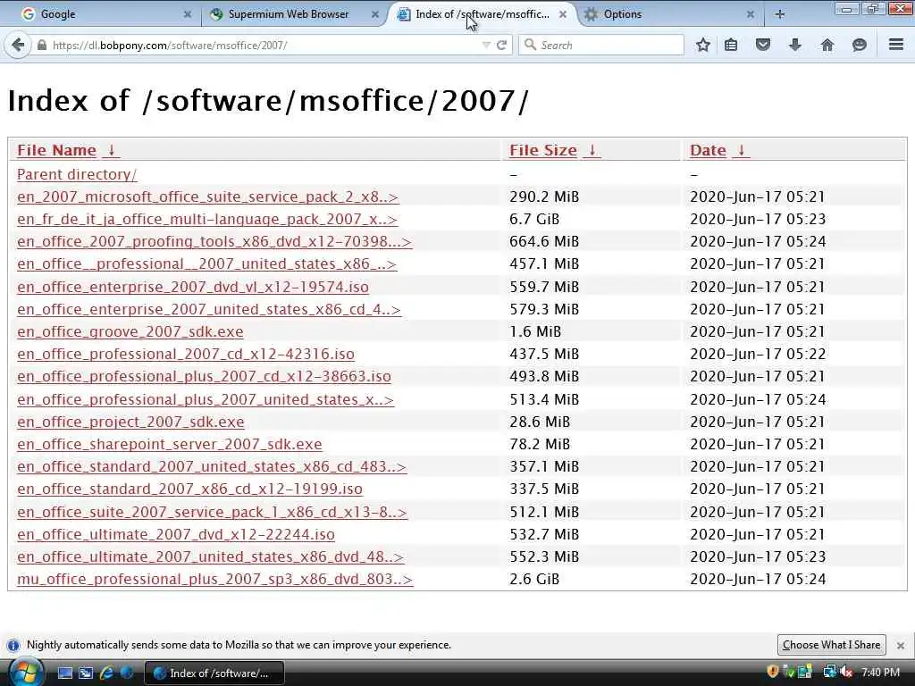Download en_office_sharepoint_server_2007_sdk.exe

pos(169,445)
